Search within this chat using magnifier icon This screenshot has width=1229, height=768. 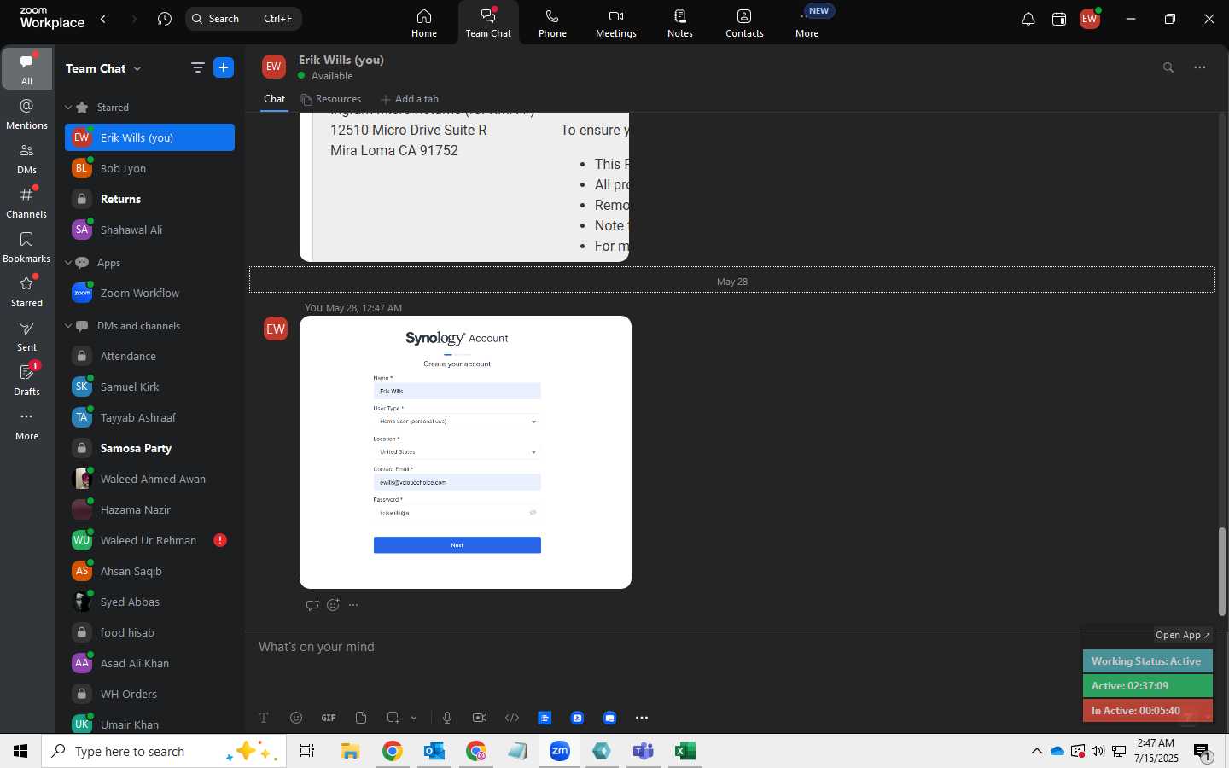(1168, 67)
